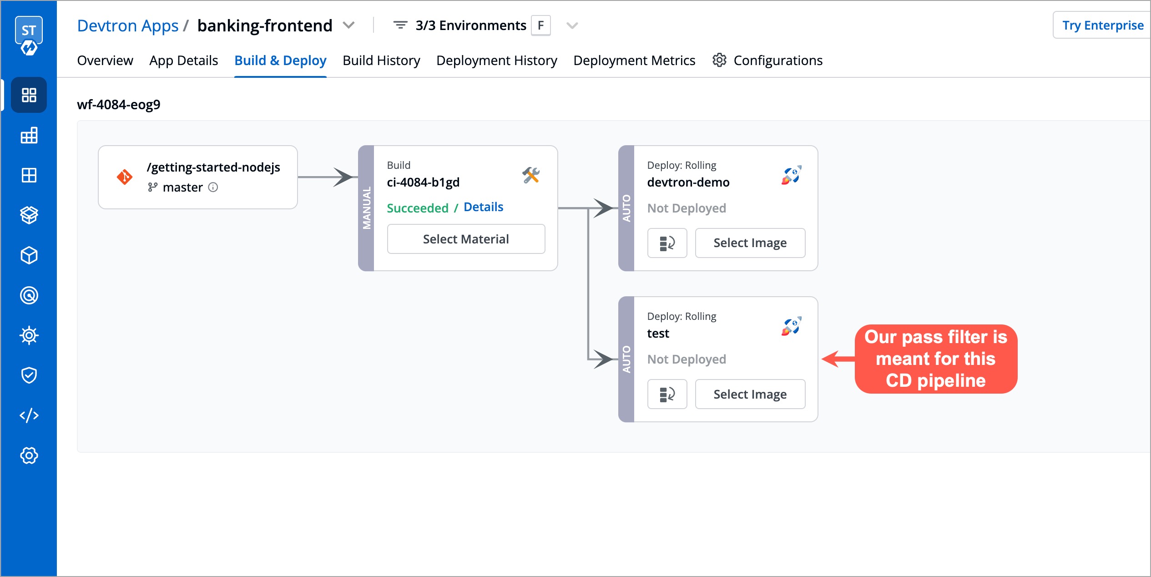The image size is (1151, 577).
Task: Click the environment filter lines icon
Action: pos(400,25)
